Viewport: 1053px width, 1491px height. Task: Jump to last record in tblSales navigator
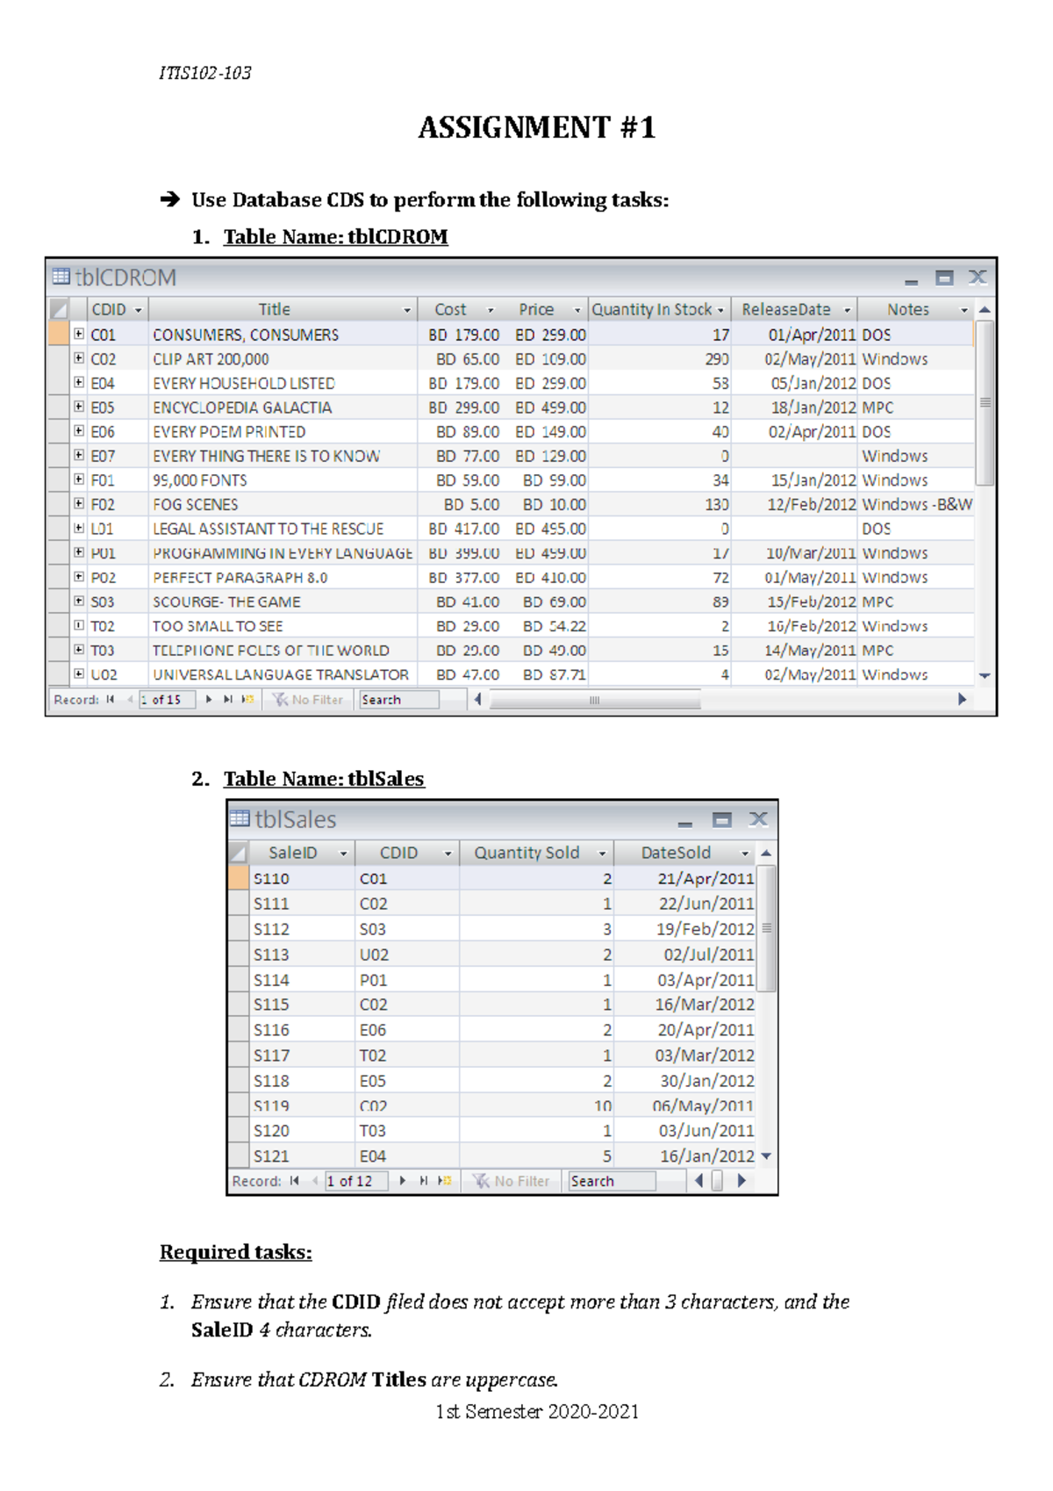click(424, 1181)
